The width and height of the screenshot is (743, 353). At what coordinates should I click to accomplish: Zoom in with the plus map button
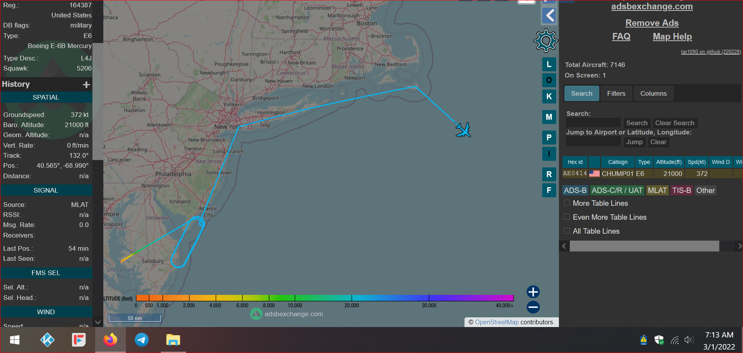pyautogui.click(x=533, y=292)
